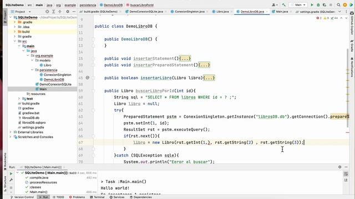The height and width of the screenshot is (199, 355).
Task: Rerun the task in Run panel
Action: click(11, 174)
